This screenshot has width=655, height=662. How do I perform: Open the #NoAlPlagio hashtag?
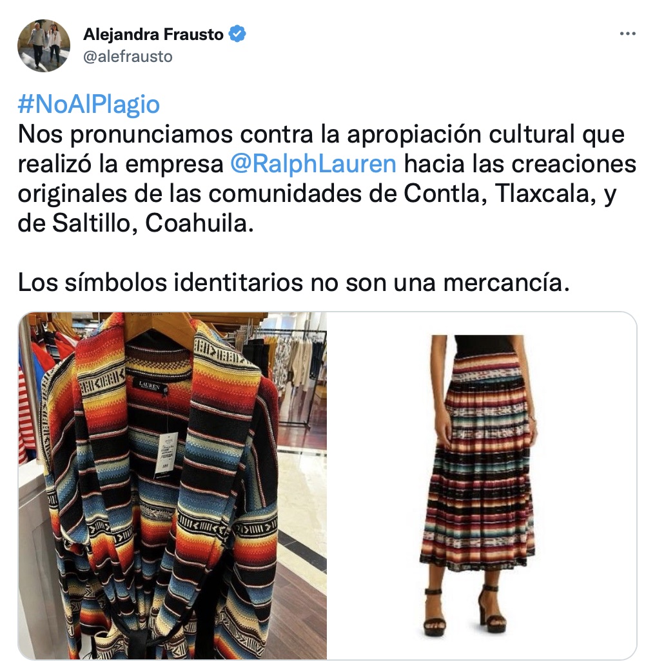(88, 105)
